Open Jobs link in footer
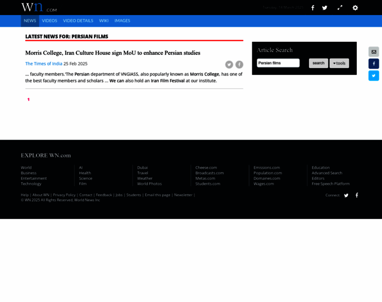 point(119,195)
